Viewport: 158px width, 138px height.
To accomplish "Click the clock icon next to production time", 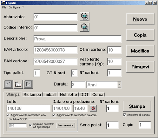I will pos(93,108).
